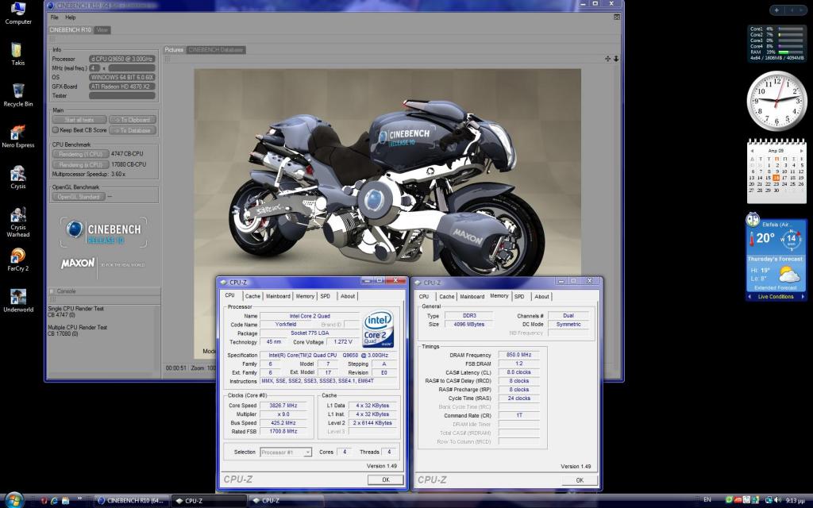The image size is (813, 508).
Task: Launch Crysis Warhead desktop shortcut
Action: tap(18, 222)
